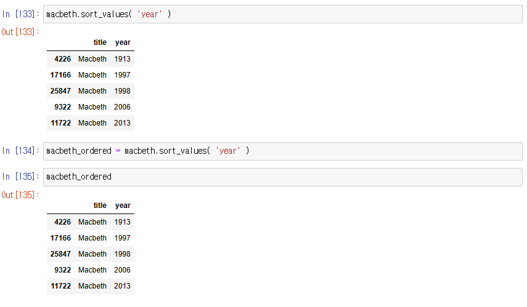Click 'title' header in Out[133] table
Image resolution: width=527 pixels, height=307 pixels.
pyautogui.click(x=100, y=42)
